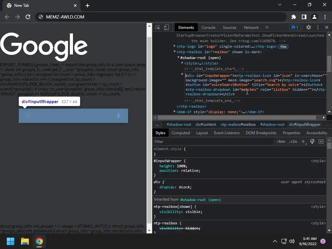Click the element.style rule block
The height and width of the screenshot is (249, 332).
239,152
